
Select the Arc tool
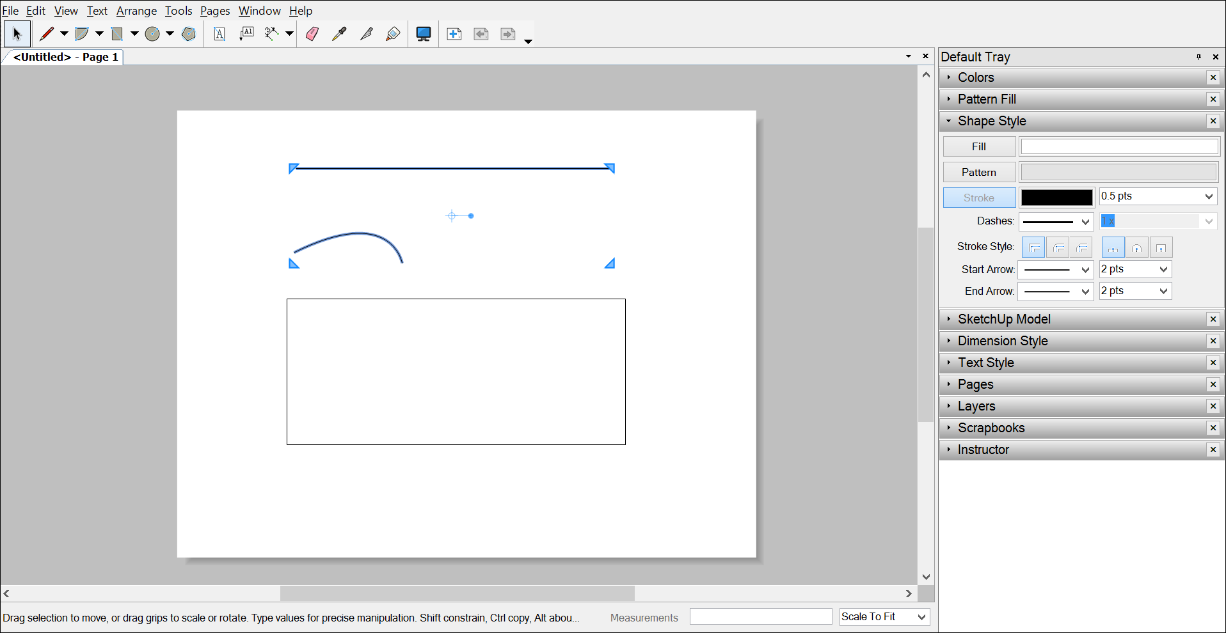83,33
